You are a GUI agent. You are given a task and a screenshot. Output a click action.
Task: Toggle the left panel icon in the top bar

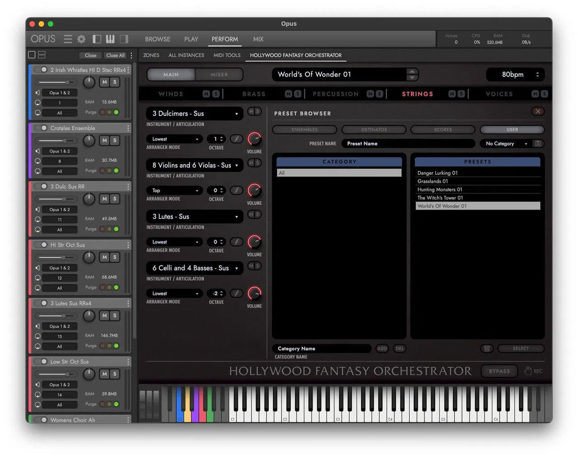click(96, 39)
